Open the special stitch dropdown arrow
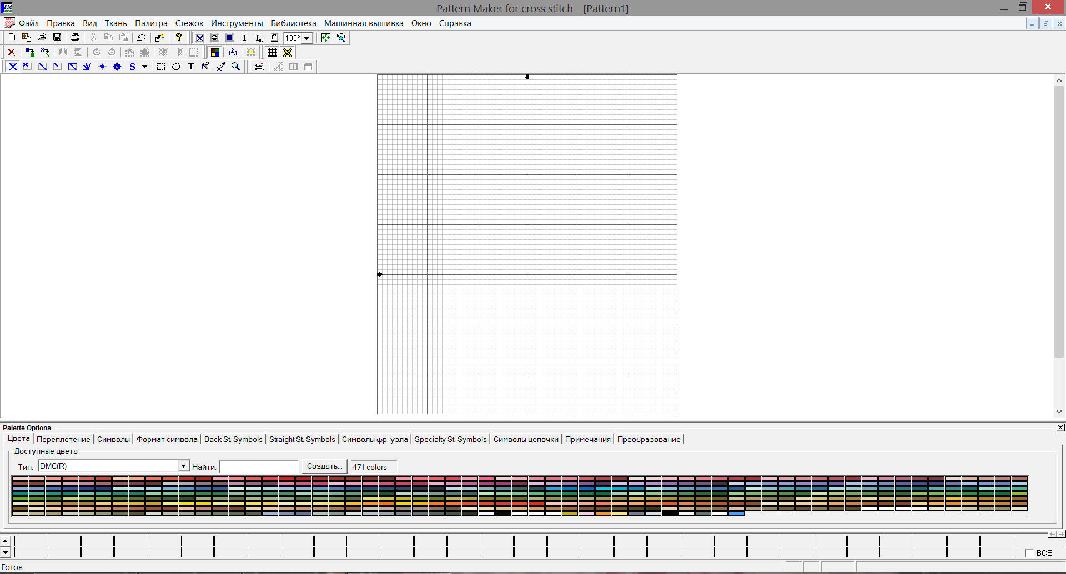Image resolution: width=1066 pixels, height=574 pixels. 144,67
